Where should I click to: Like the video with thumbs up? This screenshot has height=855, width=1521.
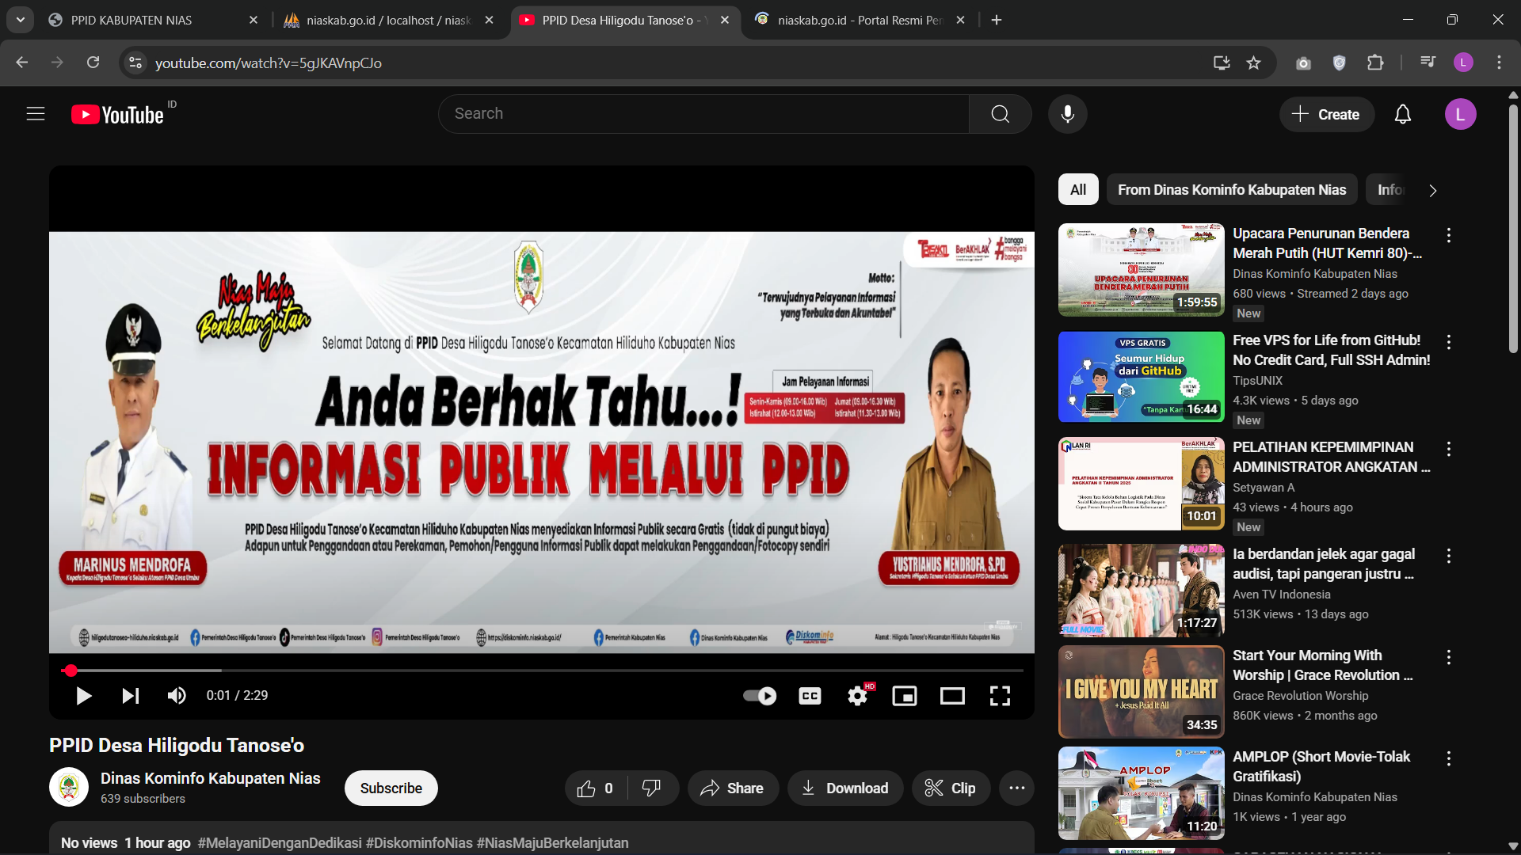coord(595,788)
